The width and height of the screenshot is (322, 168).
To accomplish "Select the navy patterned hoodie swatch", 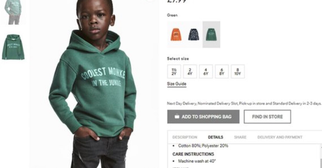I will [194, 35].
